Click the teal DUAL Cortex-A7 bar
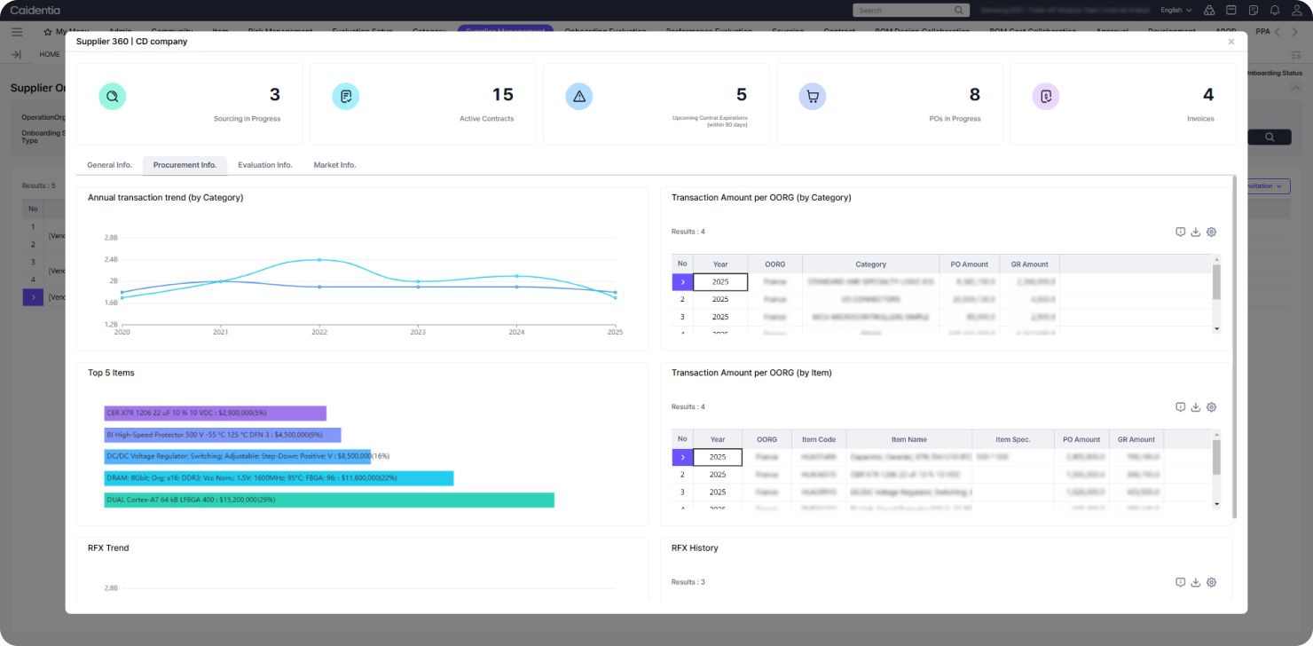 tap(328, 500)
